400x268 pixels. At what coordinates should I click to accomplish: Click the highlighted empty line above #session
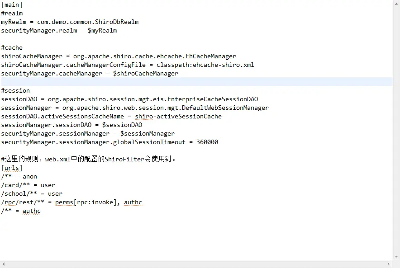click(196, 82)
